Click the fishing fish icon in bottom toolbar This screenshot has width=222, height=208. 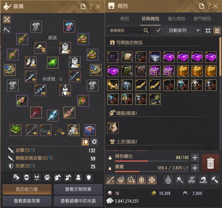point(204,180)
